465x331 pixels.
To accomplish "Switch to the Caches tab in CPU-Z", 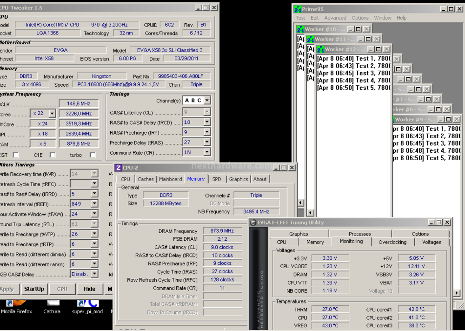I will click(146, 179).
